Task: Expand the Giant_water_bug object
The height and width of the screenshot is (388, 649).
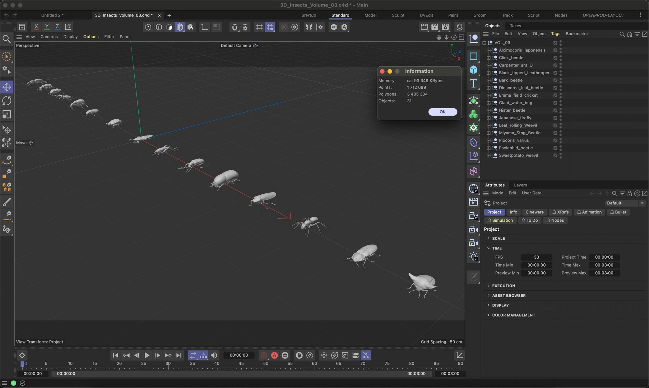Action: click(488, 103)
